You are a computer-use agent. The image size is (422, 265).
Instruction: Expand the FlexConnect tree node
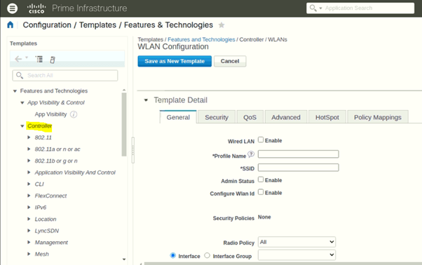(x=29, y=196)
